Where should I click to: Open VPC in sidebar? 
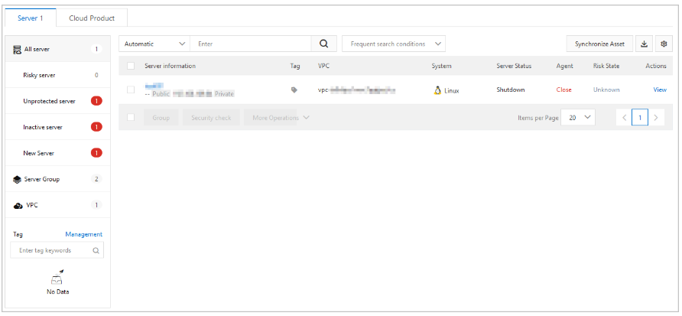(58, 205)
